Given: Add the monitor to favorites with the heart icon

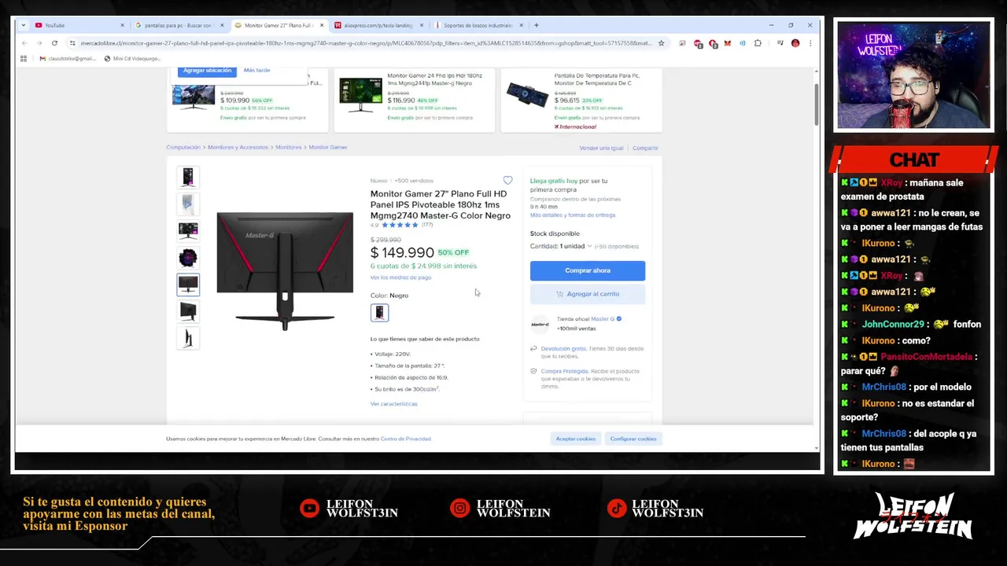Looking at the screenshot, I should tap(507, 181).
